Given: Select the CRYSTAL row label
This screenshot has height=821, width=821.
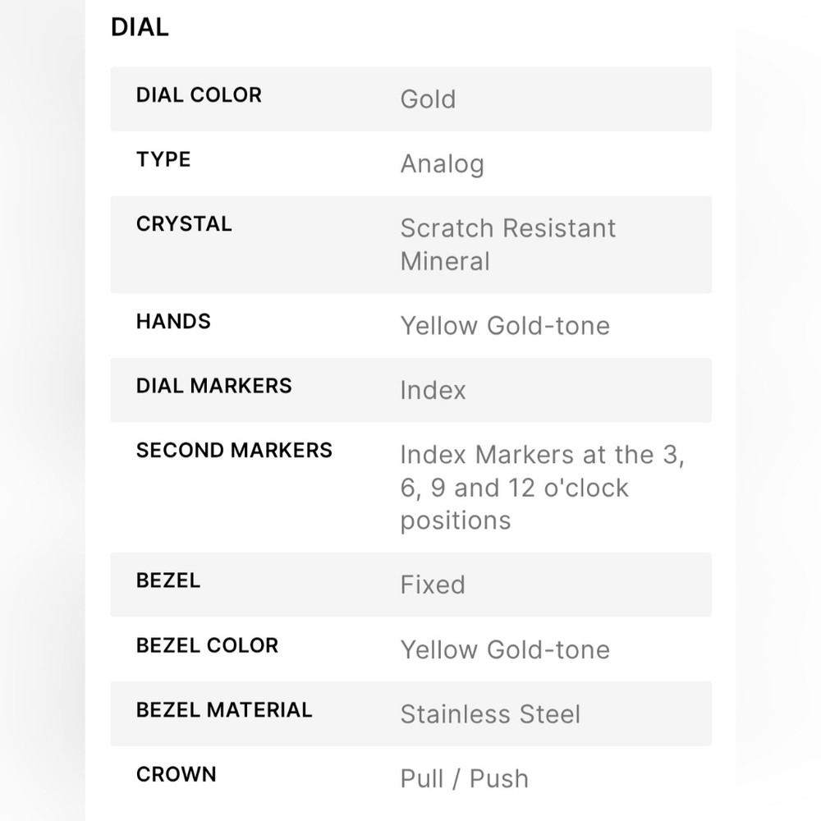Looking at the screenshot, I should point(184,224).
